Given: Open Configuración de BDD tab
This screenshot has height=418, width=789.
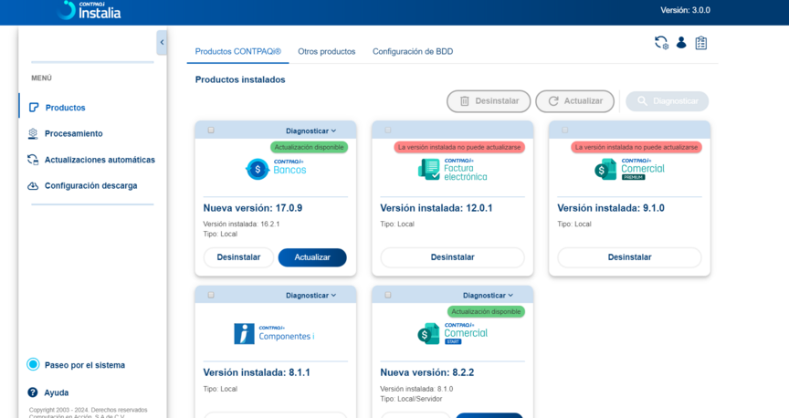Looking at the screenshot, I should 412,52.
